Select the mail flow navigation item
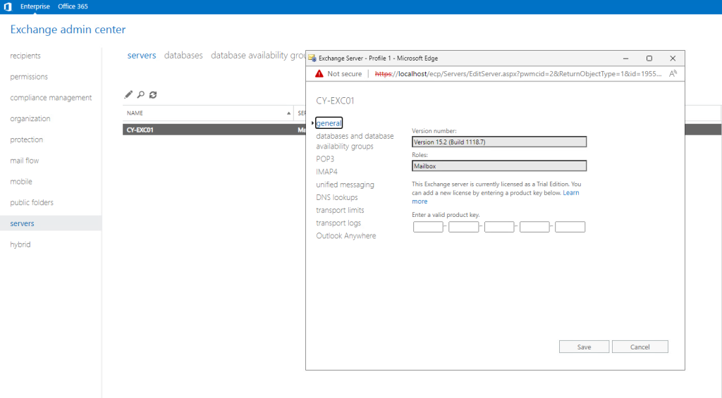722x398 pixels. (x=25, y=161)
